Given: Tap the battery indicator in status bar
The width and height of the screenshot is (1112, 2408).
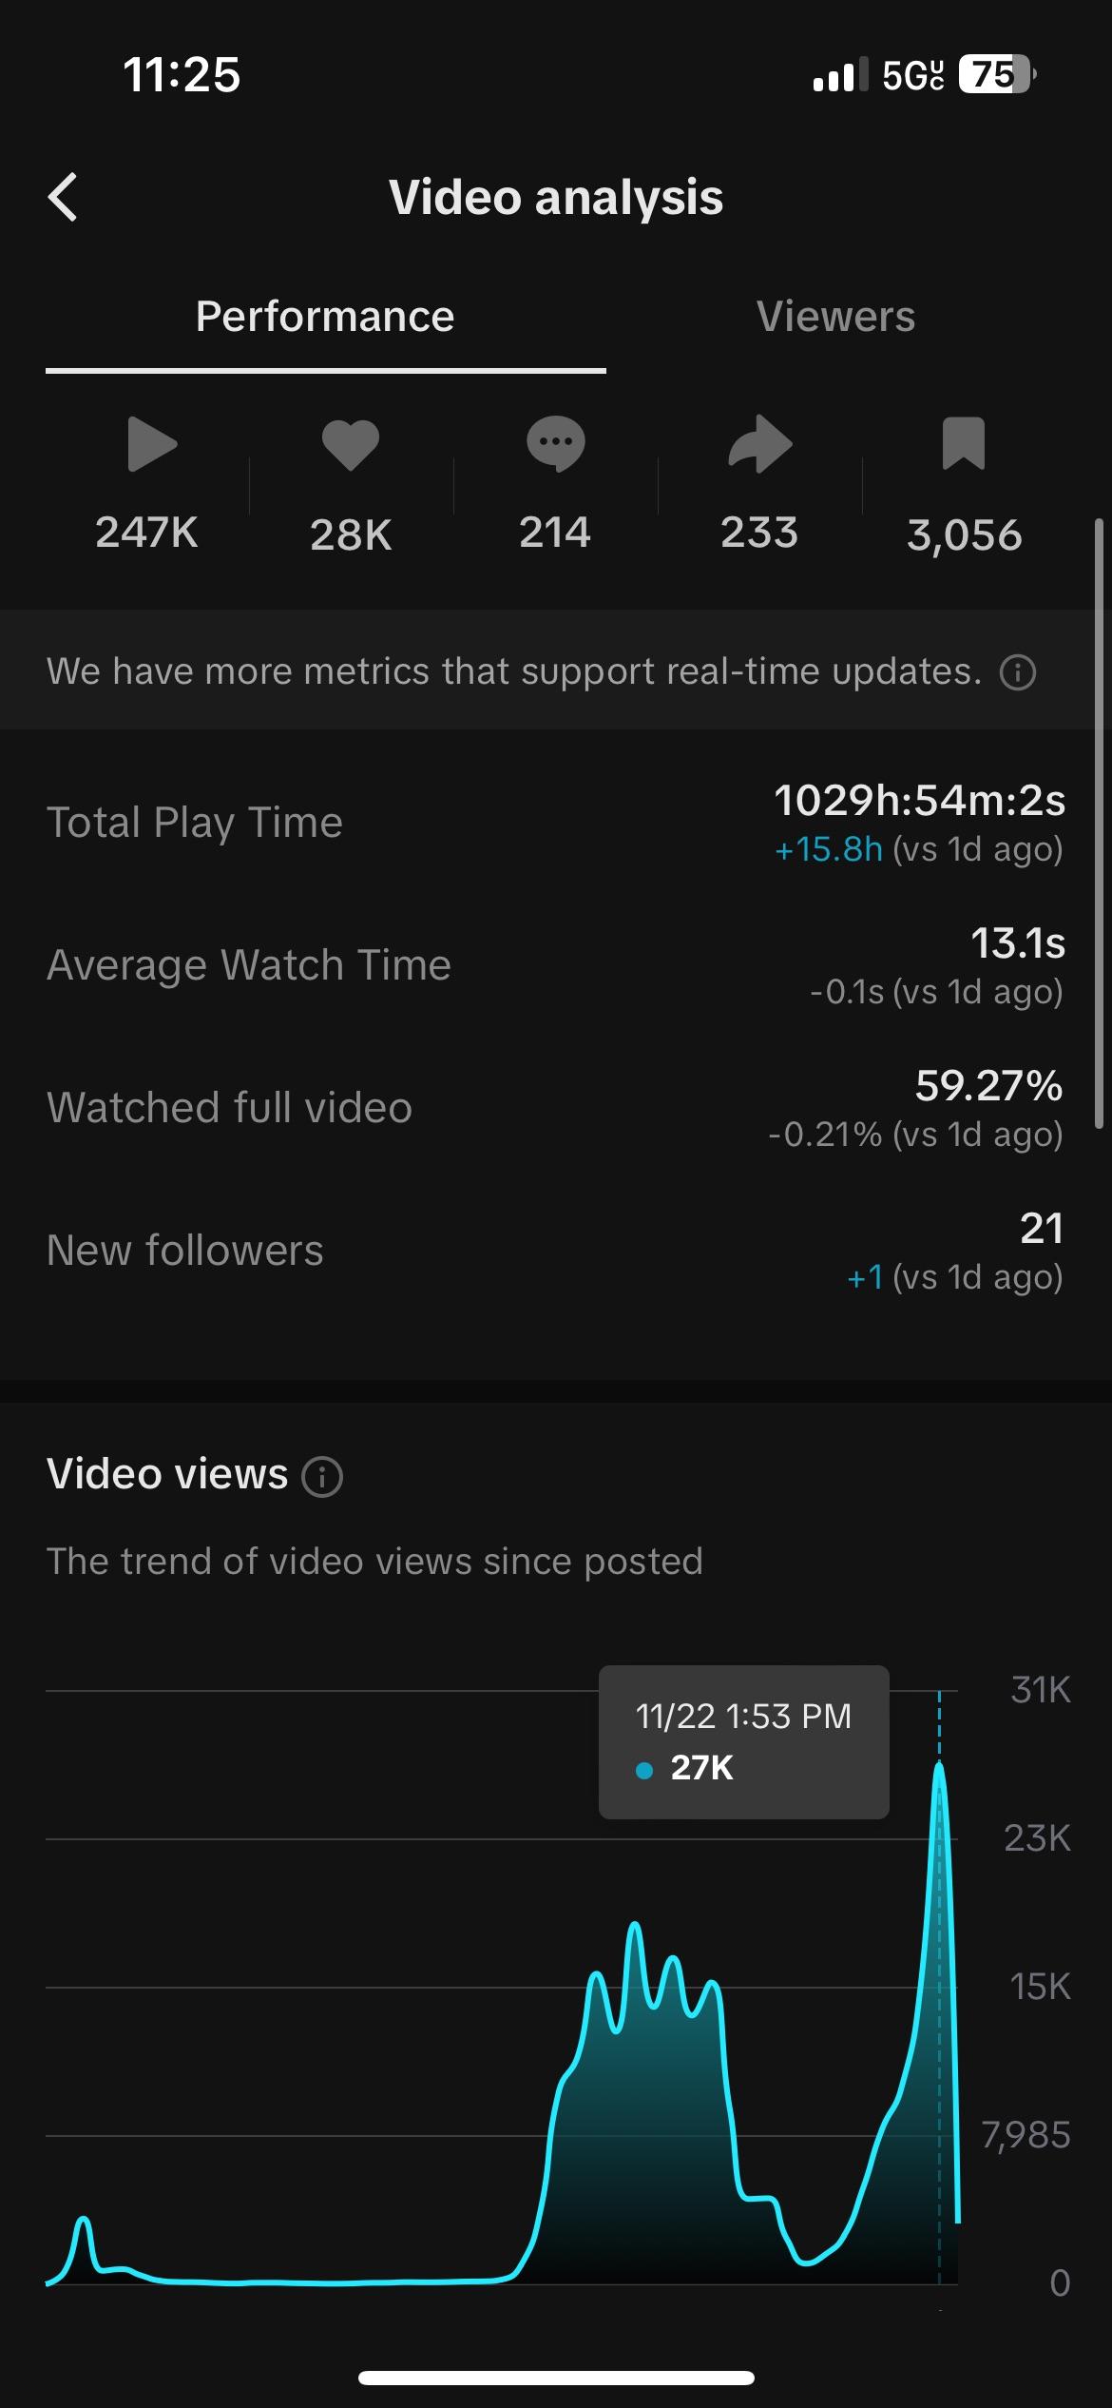Looking at the screenshot, I should (995, 74).
